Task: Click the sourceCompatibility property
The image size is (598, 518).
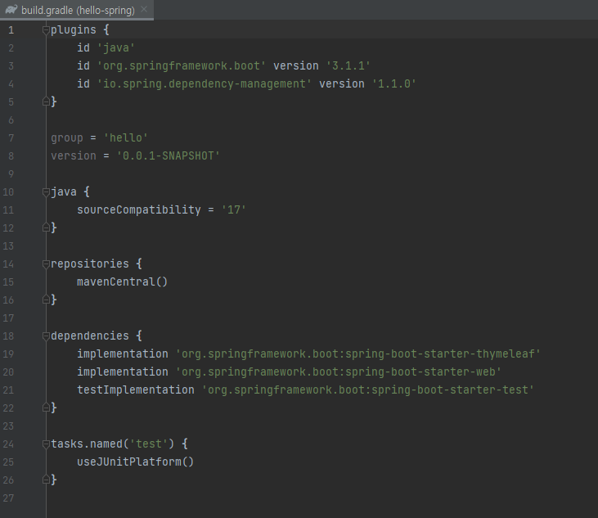Action: click(x=139, y=210)
